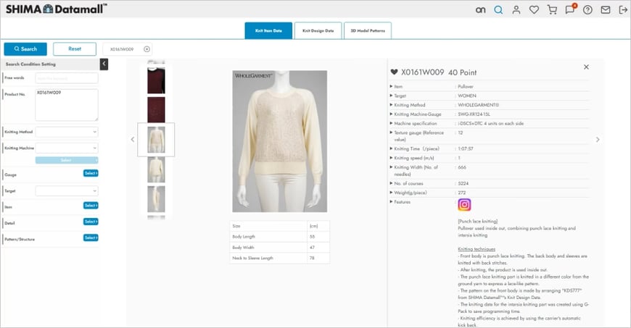631x328 pixels.
Task: Click Select button for Pattern/Structure
Action: pyautogui.click(x=91, y=237)
